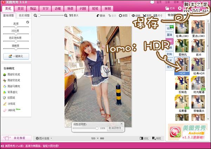Click the 533 × 800 image size text

tap(97, 138)
